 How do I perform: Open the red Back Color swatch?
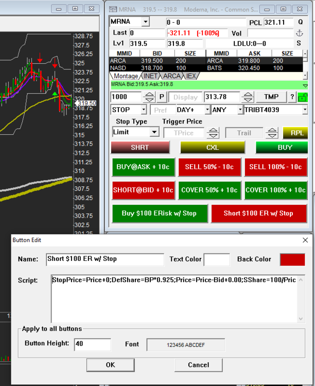click(292, 259)
